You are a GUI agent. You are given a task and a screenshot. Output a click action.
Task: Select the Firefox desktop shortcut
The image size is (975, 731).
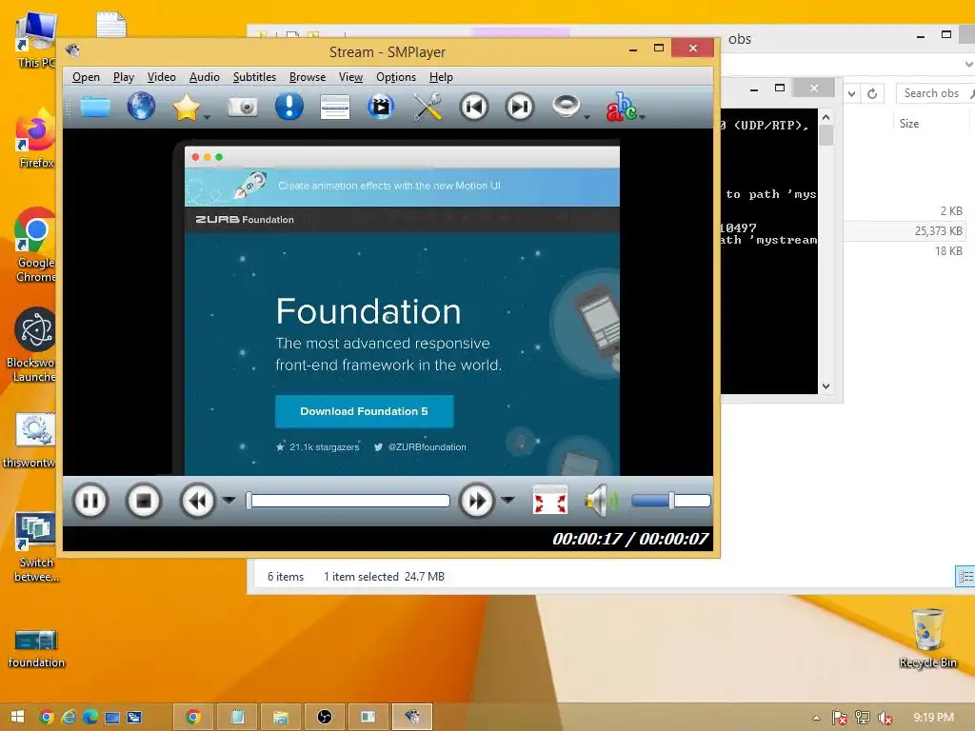pos(36,139)
